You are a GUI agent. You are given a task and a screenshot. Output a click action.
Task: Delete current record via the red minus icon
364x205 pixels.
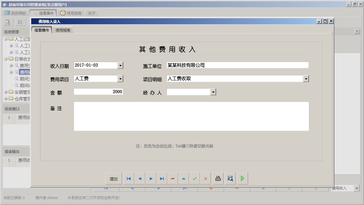click(x=172, y=178)
